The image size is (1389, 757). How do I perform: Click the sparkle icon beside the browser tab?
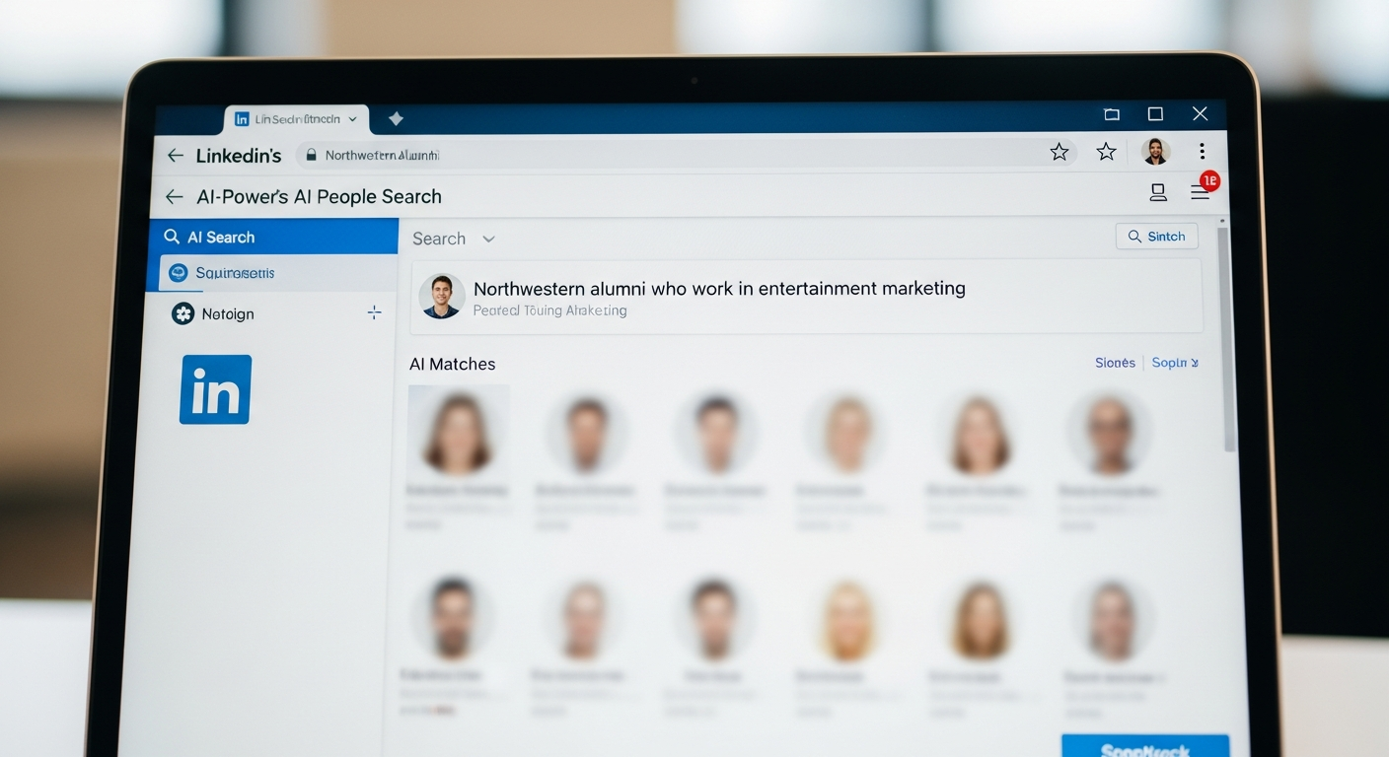pos(396,119)
